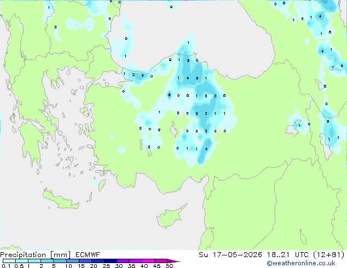Viewport: 347px width, 268px height.
Task: Click legend scale label '50'
Action: point(170,266)
